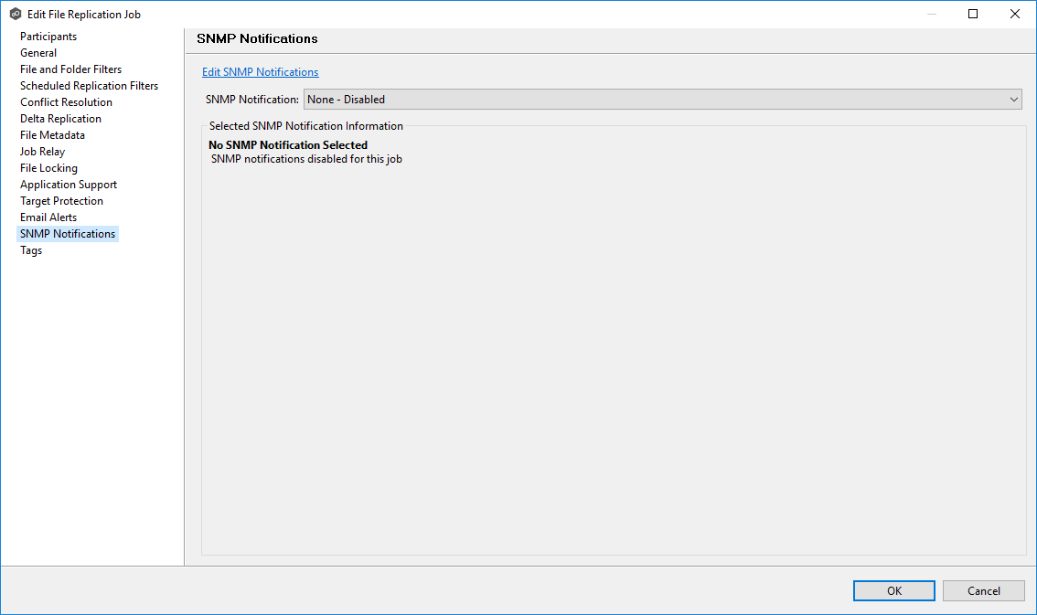Screen dimensions: 1037x615
Task: Go to Email Alerts page
Action: [x=48, y=217]
